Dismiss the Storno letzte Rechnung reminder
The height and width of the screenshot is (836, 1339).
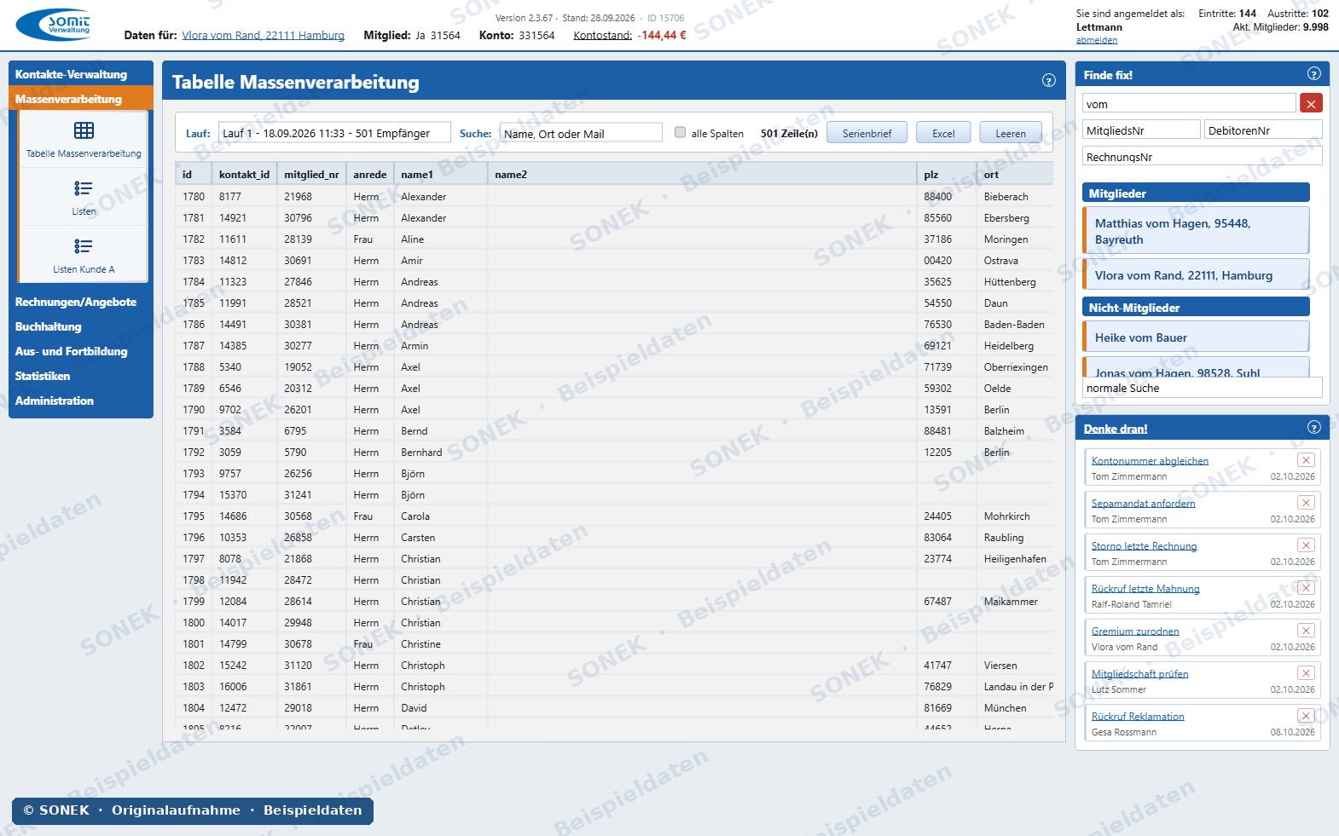coord(1306,545)
